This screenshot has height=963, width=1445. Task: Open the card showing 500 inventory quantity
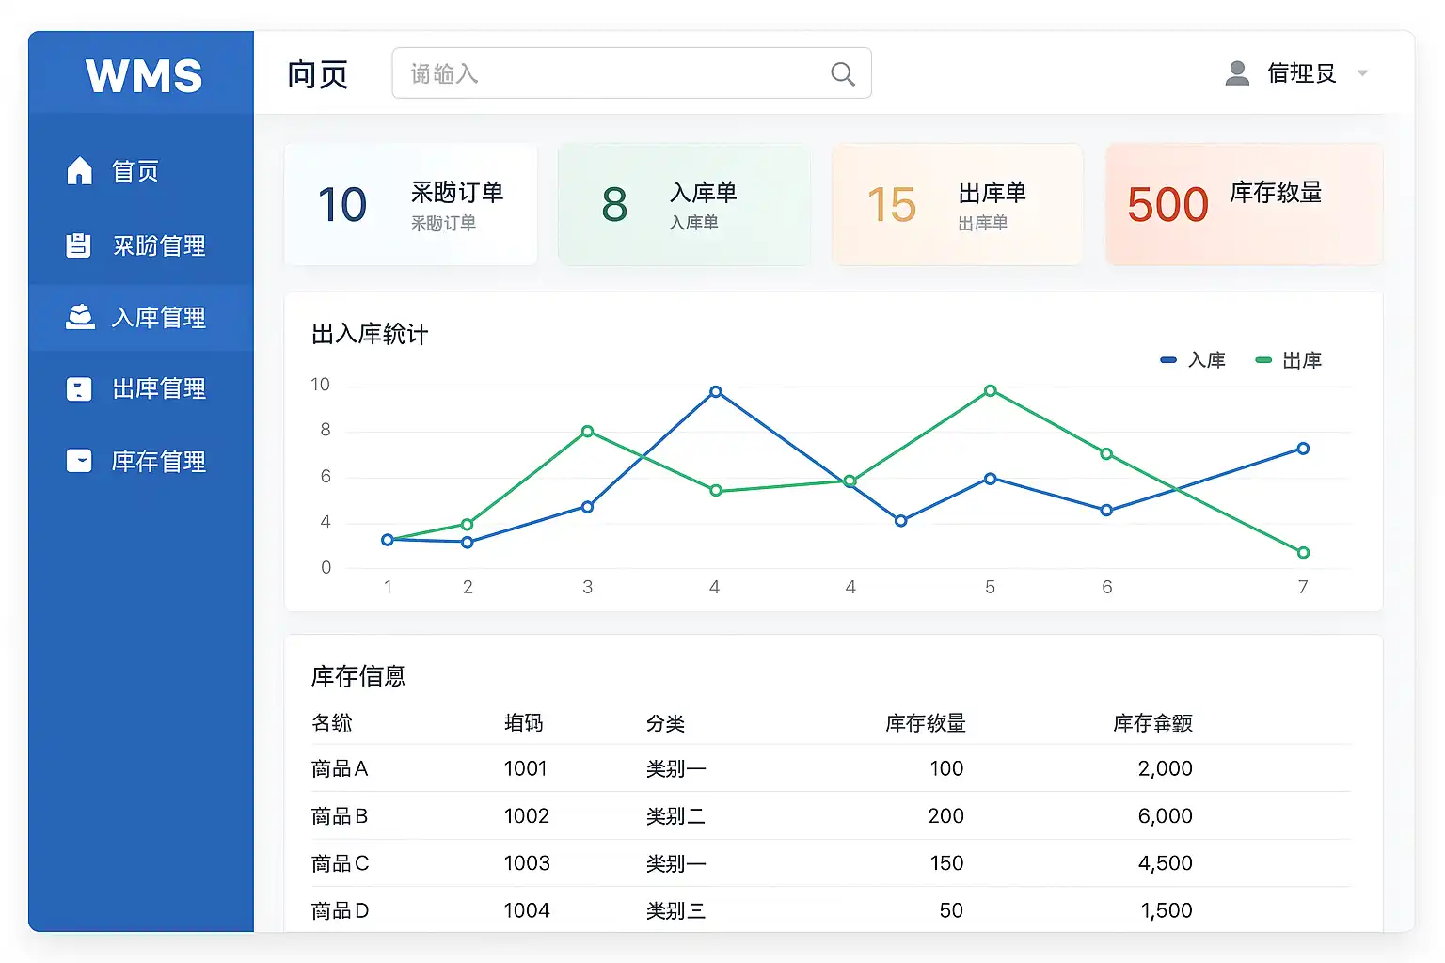point(1244,205)
